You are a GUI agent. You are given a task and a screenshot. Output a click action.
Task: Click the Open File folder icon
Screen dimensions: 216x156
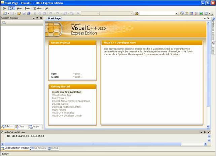tap(19, 14)
